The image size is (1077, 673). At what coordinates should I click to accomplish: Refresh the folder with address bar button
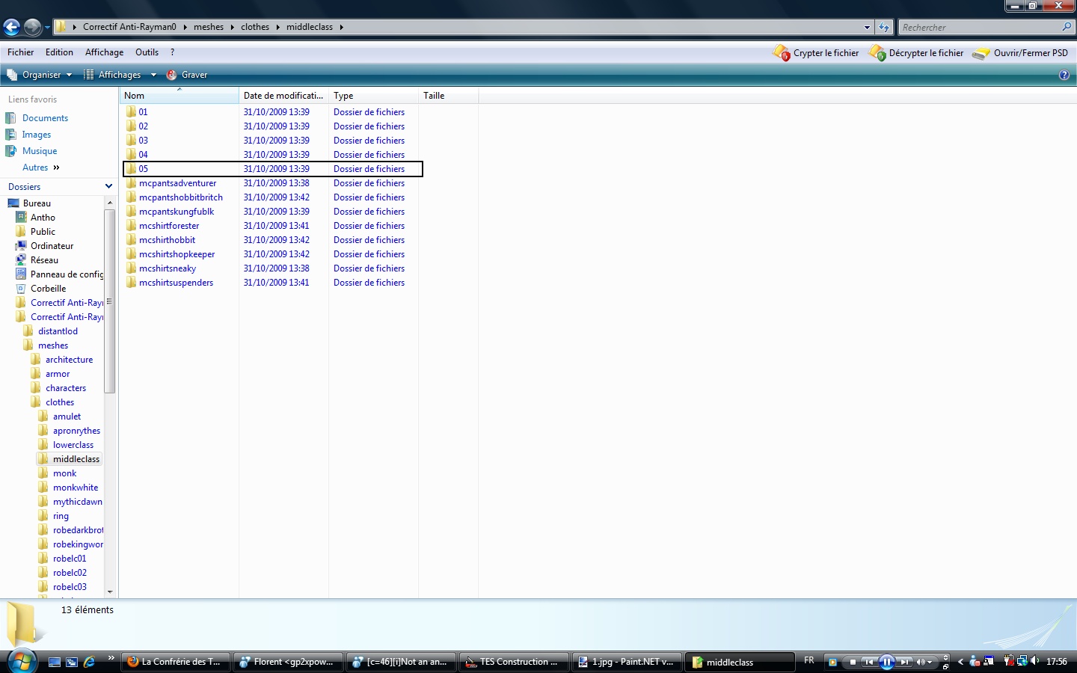[884, 28]
